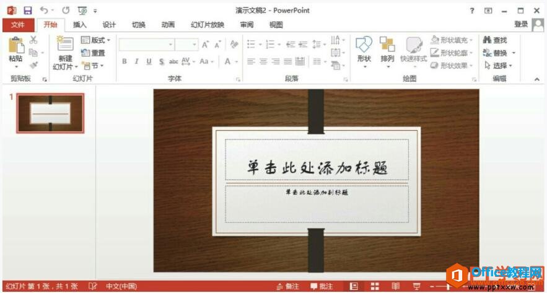Click 替换 replace button

click(x=496, y=53)
